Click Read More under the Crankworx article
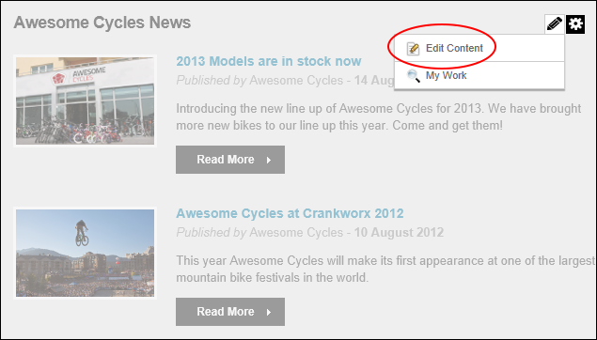Screen dimensions: 597x340 (x=230, y=312)
